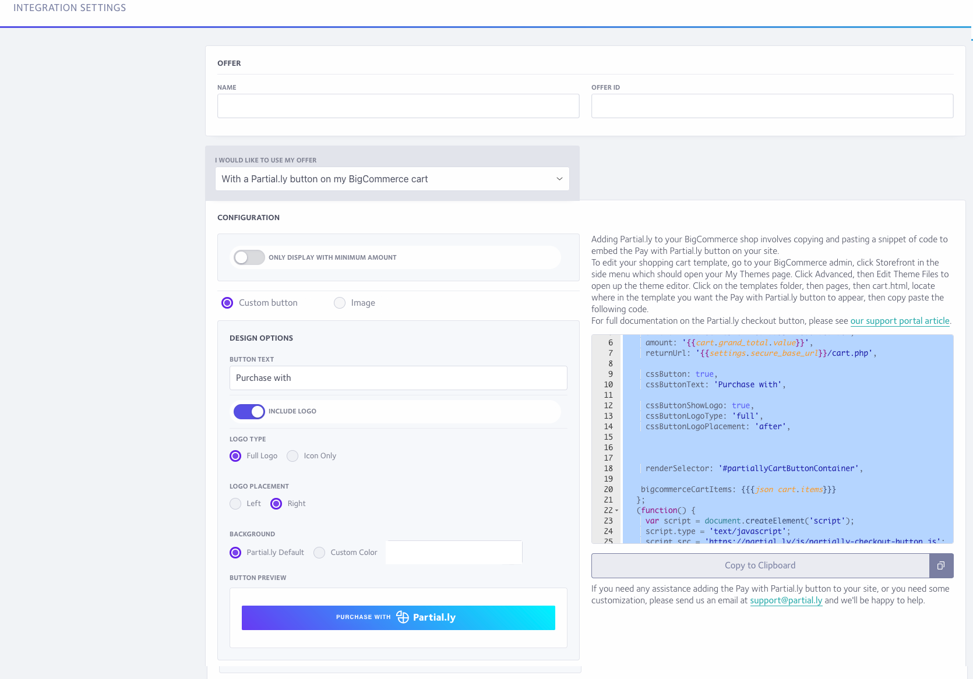Open the offer usage dropdown
973x679 pixels.
pyautogui.click(x=392, y=179)
